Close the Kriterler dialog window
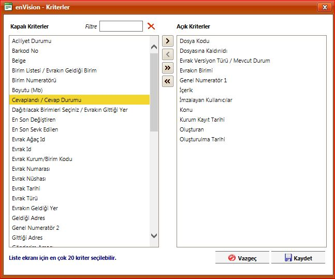The image size is (335, 279). (325, 7)
